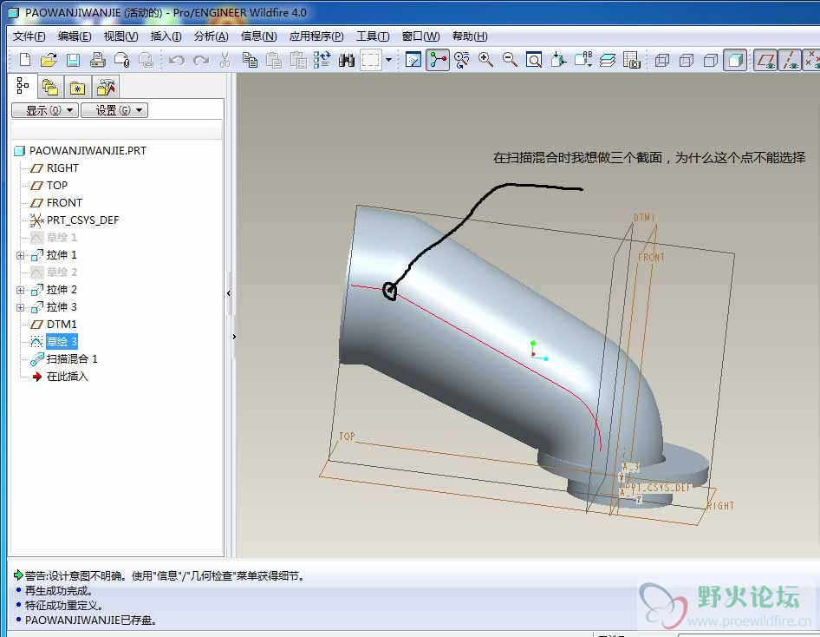The height and width of the screenshot is (637, 820).
Task: Open the 信息(N) menu
Action: (x=259, y=36)
